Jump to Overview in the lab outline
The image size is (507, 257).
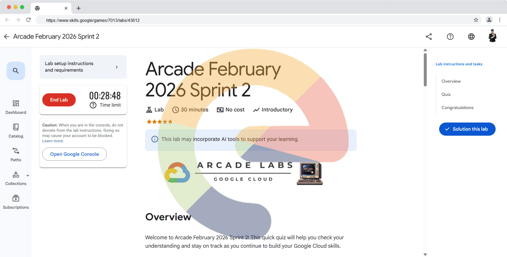tap(451, 81)
